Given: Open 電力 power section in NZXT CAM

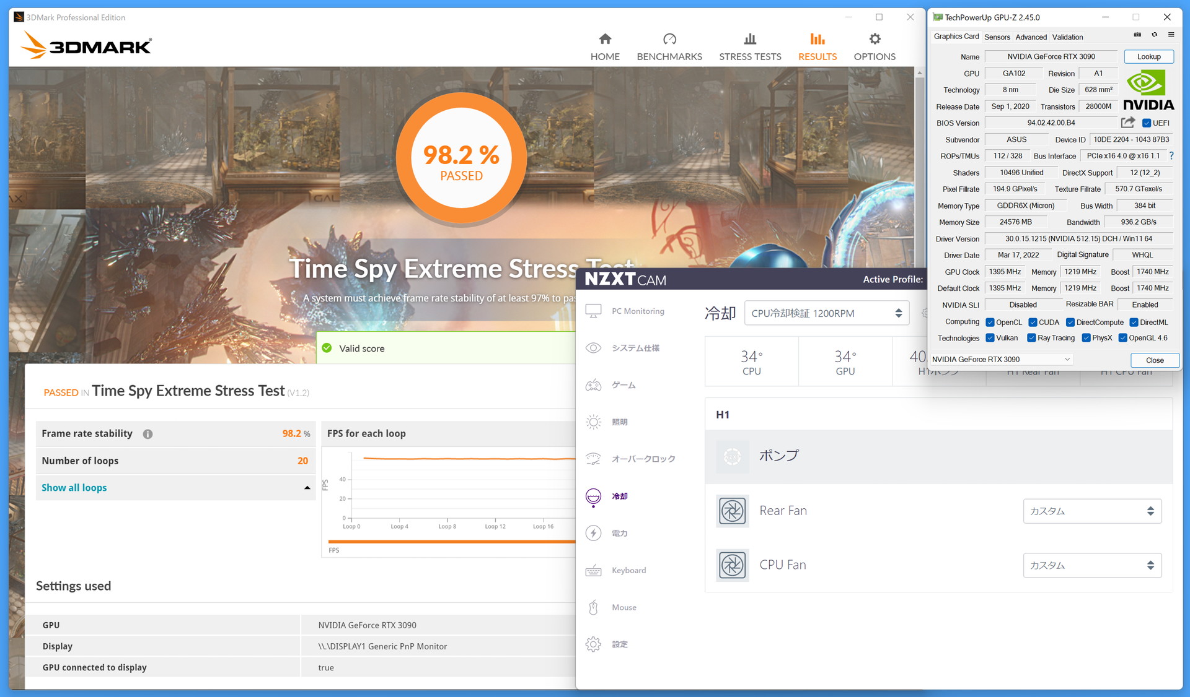Looking at the screenshot, I should 607,533.
